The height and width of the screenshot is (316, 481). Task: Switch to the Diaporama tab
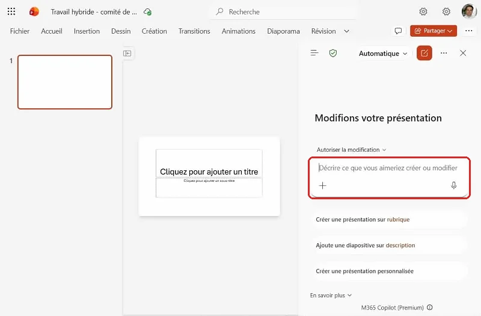coord(283,31)
